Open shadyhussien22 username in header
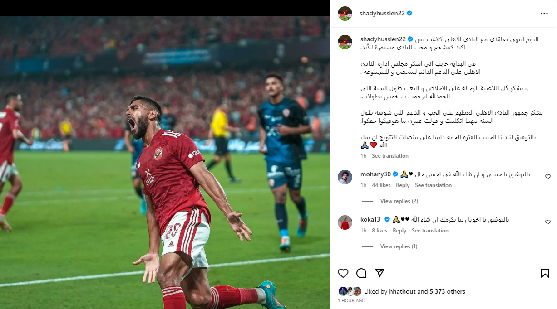The height and width of the screenshot is (309, 557). tap(382, 14)
